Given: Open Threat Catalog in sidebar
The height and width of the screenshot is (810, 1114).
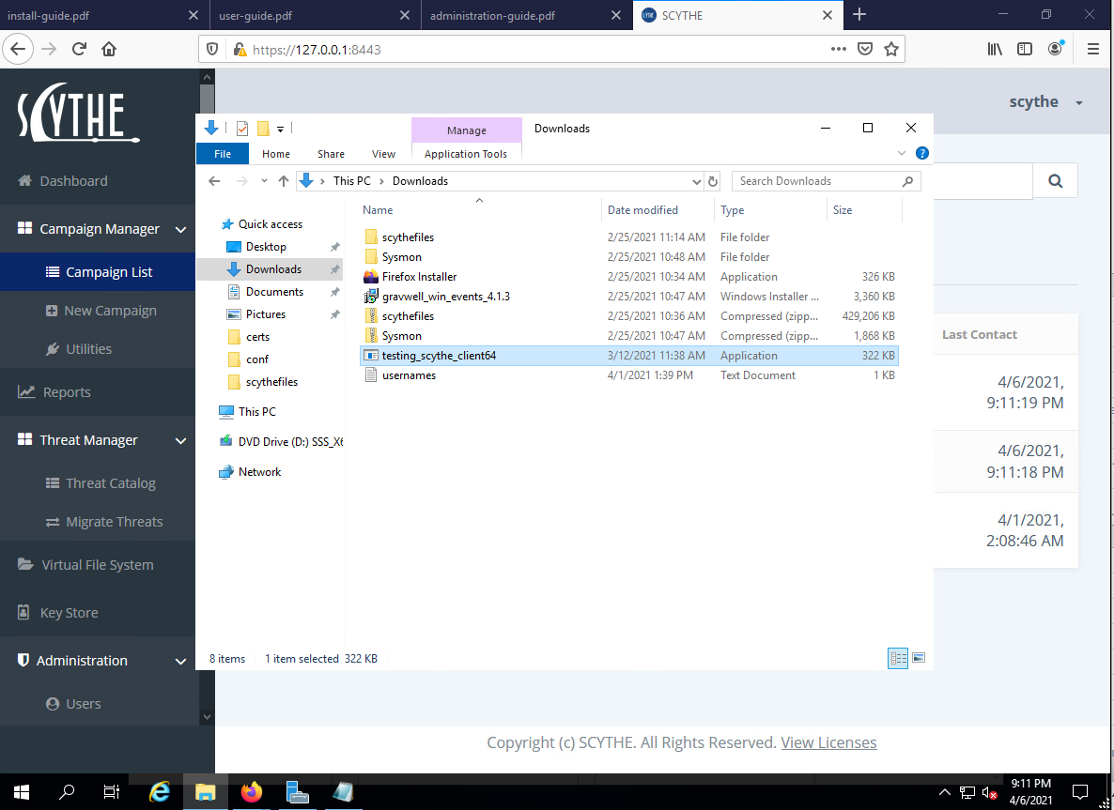Looking at the screenshot, I should coord(101,482).
